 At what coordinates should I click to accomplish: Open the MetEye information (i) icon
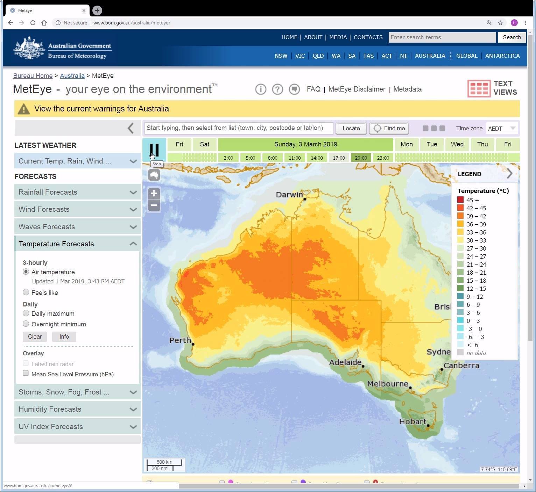[261, 89]
